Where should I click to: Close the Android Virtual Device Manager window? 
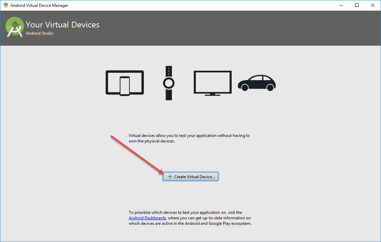click(x=372, y=5)
